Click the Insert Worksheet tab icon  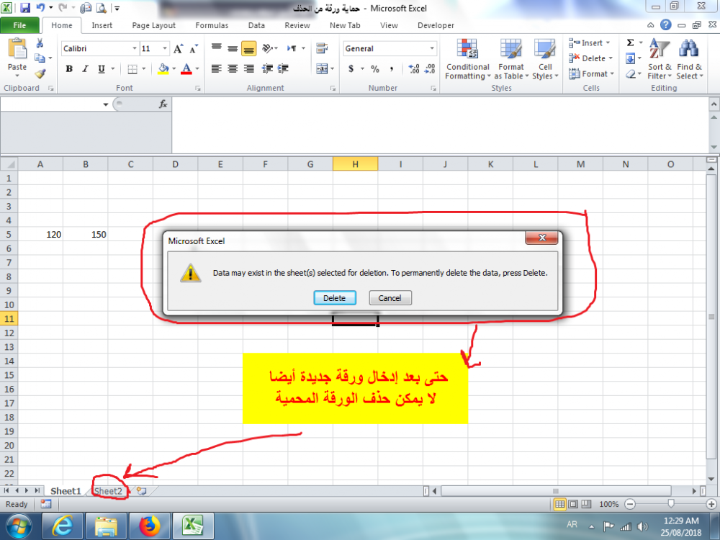141,491
